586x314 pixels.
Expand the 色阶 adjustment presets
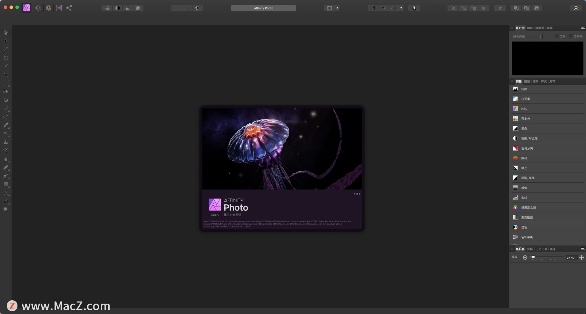tap(548, 89)
